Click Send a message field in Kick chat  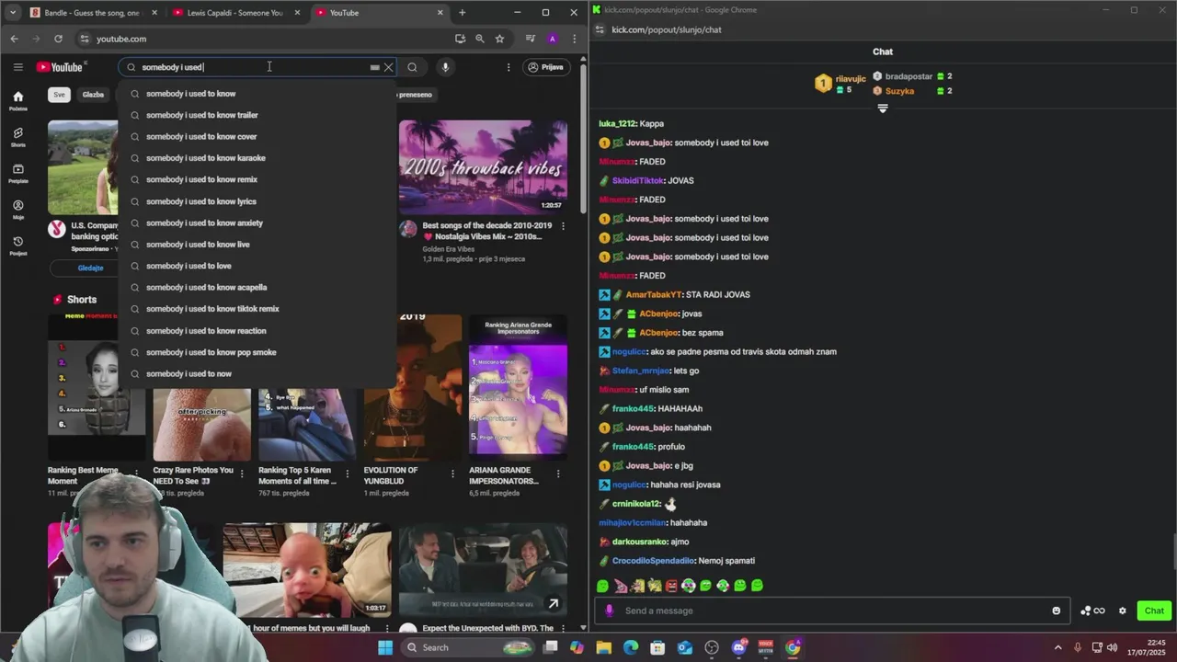832,611
